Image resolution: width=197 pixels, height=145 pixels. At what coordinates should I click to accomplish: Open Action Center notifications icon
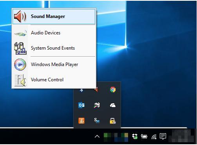tap(163, 136)
